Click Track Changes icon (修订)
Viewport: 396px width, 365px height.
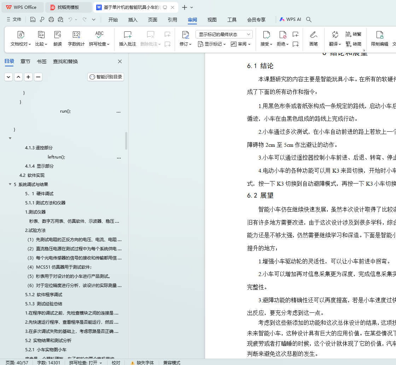coord(185,35)
